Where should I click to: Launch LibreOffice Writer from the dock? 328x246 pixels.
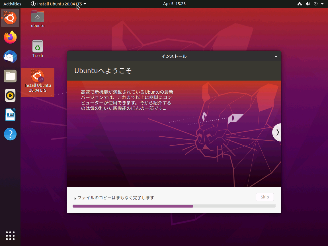tap(10, 115)
